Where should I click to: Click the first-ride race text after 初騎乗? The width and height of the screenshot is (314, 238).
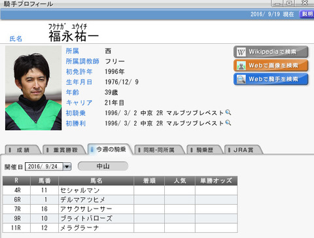(x=164, y=113)
